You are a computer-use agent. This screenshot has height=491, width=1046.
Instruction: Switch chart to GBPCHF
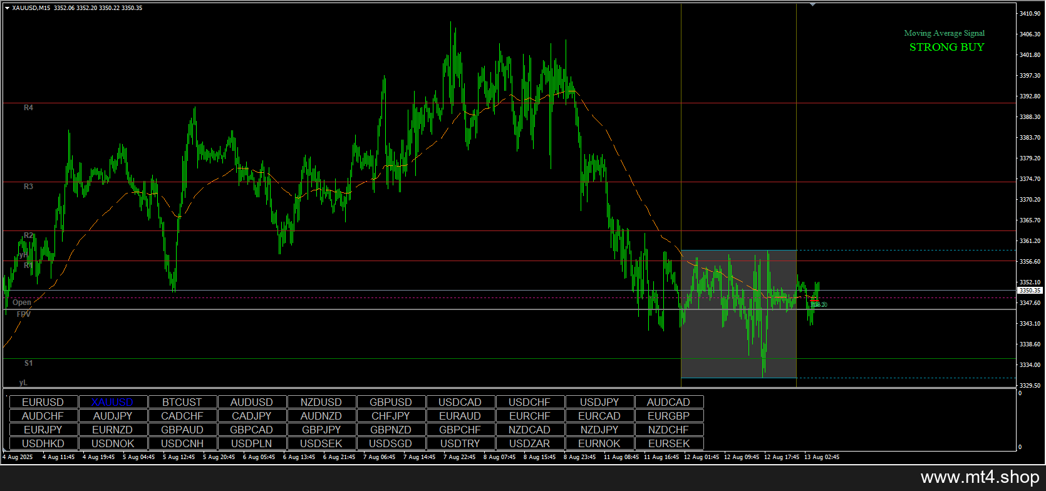[x=460, y=430]
